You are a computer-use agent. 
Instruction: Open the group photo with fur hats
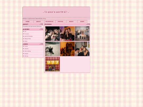pos(52,34)
